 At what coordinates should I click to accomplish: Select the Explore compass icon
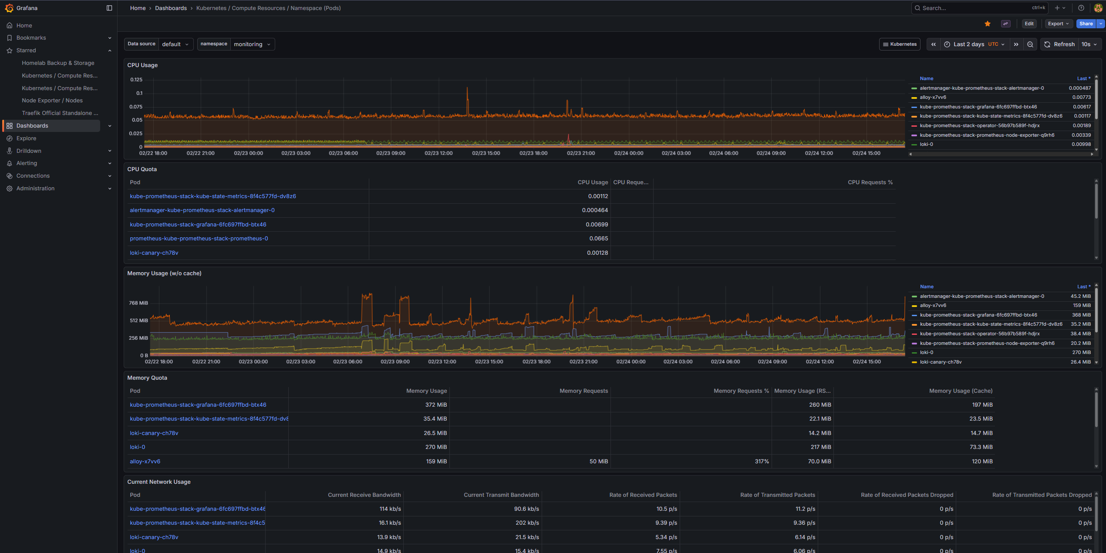pos(10,138)
